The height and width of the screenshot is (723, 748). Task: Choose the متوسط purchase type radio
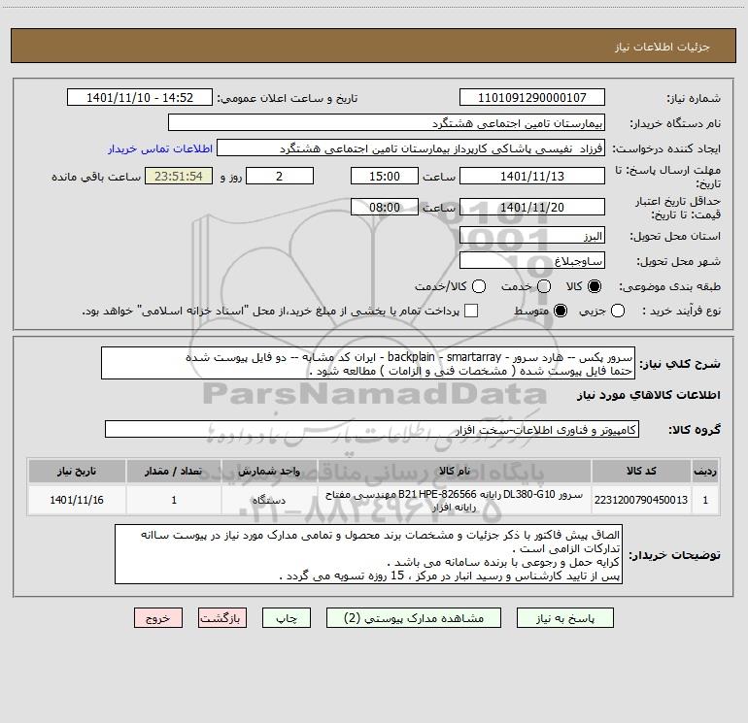tap(561, 311)
